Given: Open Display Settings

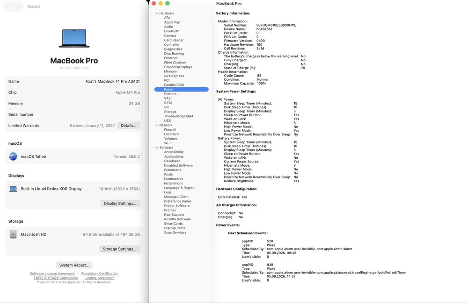Looking at the screenshot, I should click(120, 203).
